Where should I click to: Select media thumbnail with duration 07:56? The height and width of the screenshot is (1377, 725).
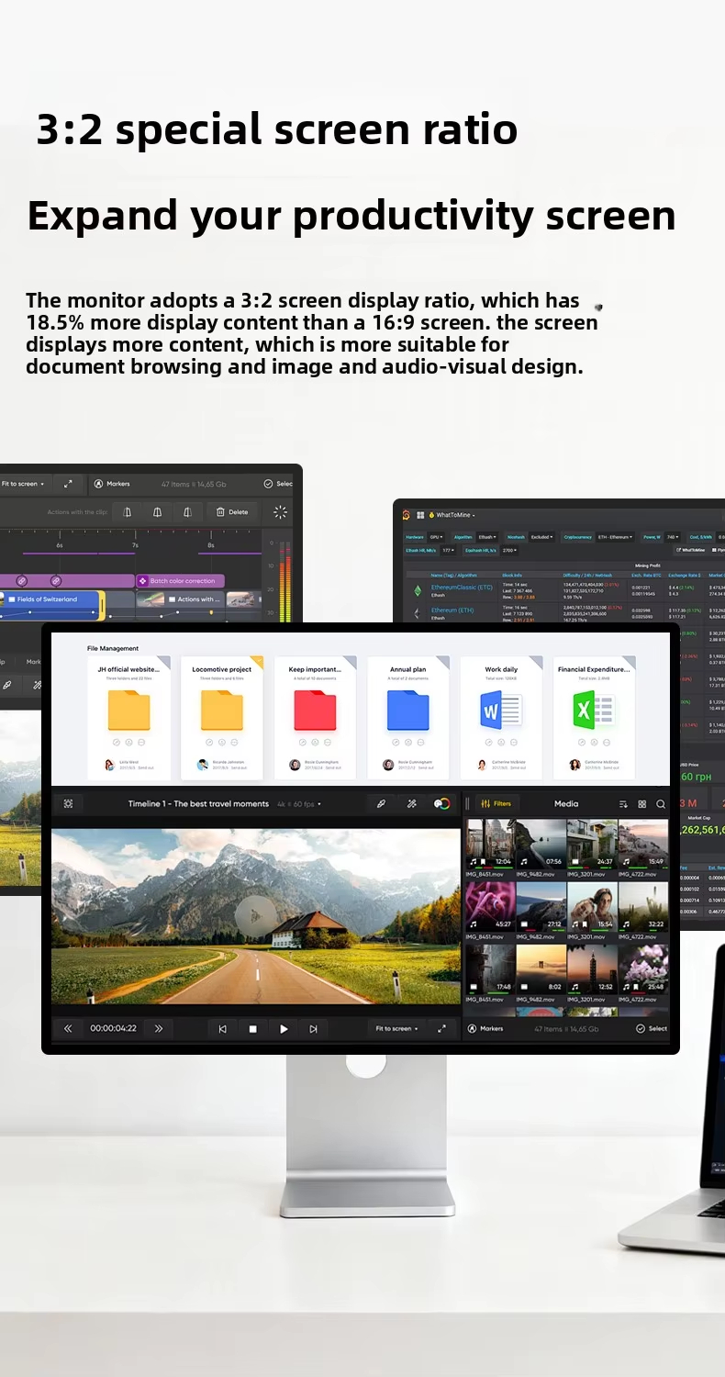541,844
